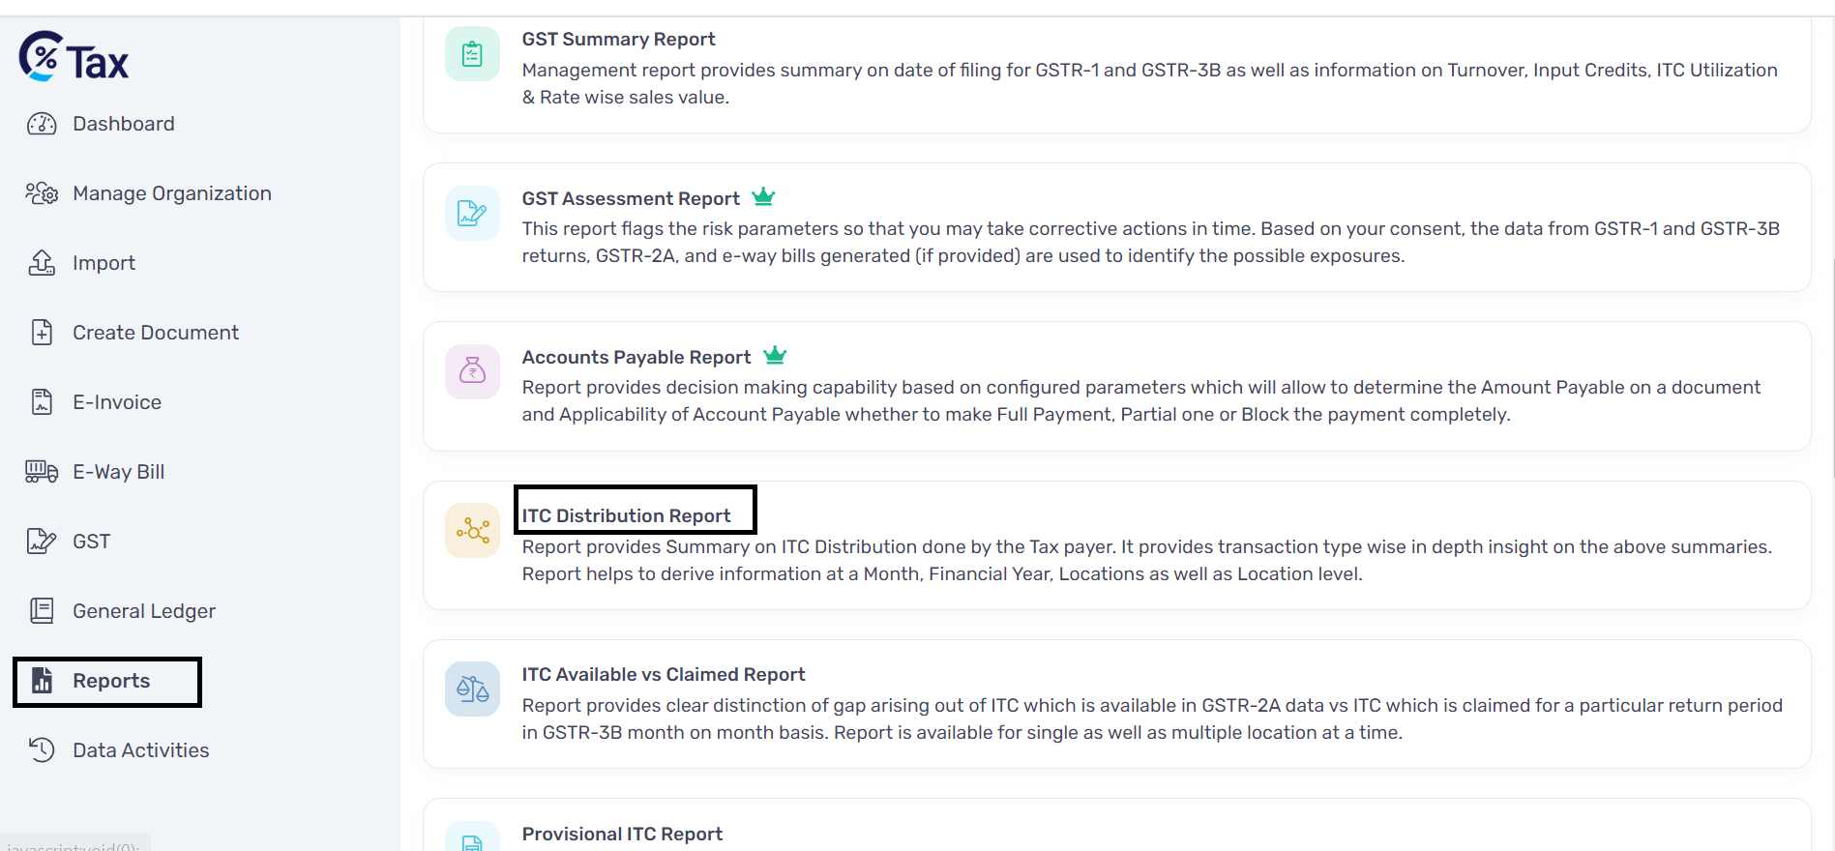Open Dashboard from the sidebar

[x=123, y=124]
